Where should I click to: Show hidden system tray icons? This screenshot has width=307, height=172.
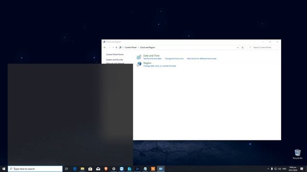point(268,169)
